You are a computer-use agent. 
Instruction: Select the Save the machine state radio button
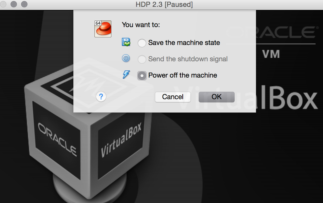(x=142, y=43)
